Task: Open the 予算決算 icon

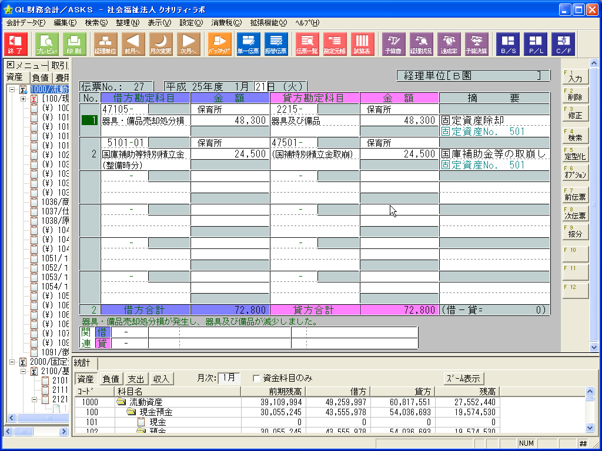Action: (x=476, y=44)
